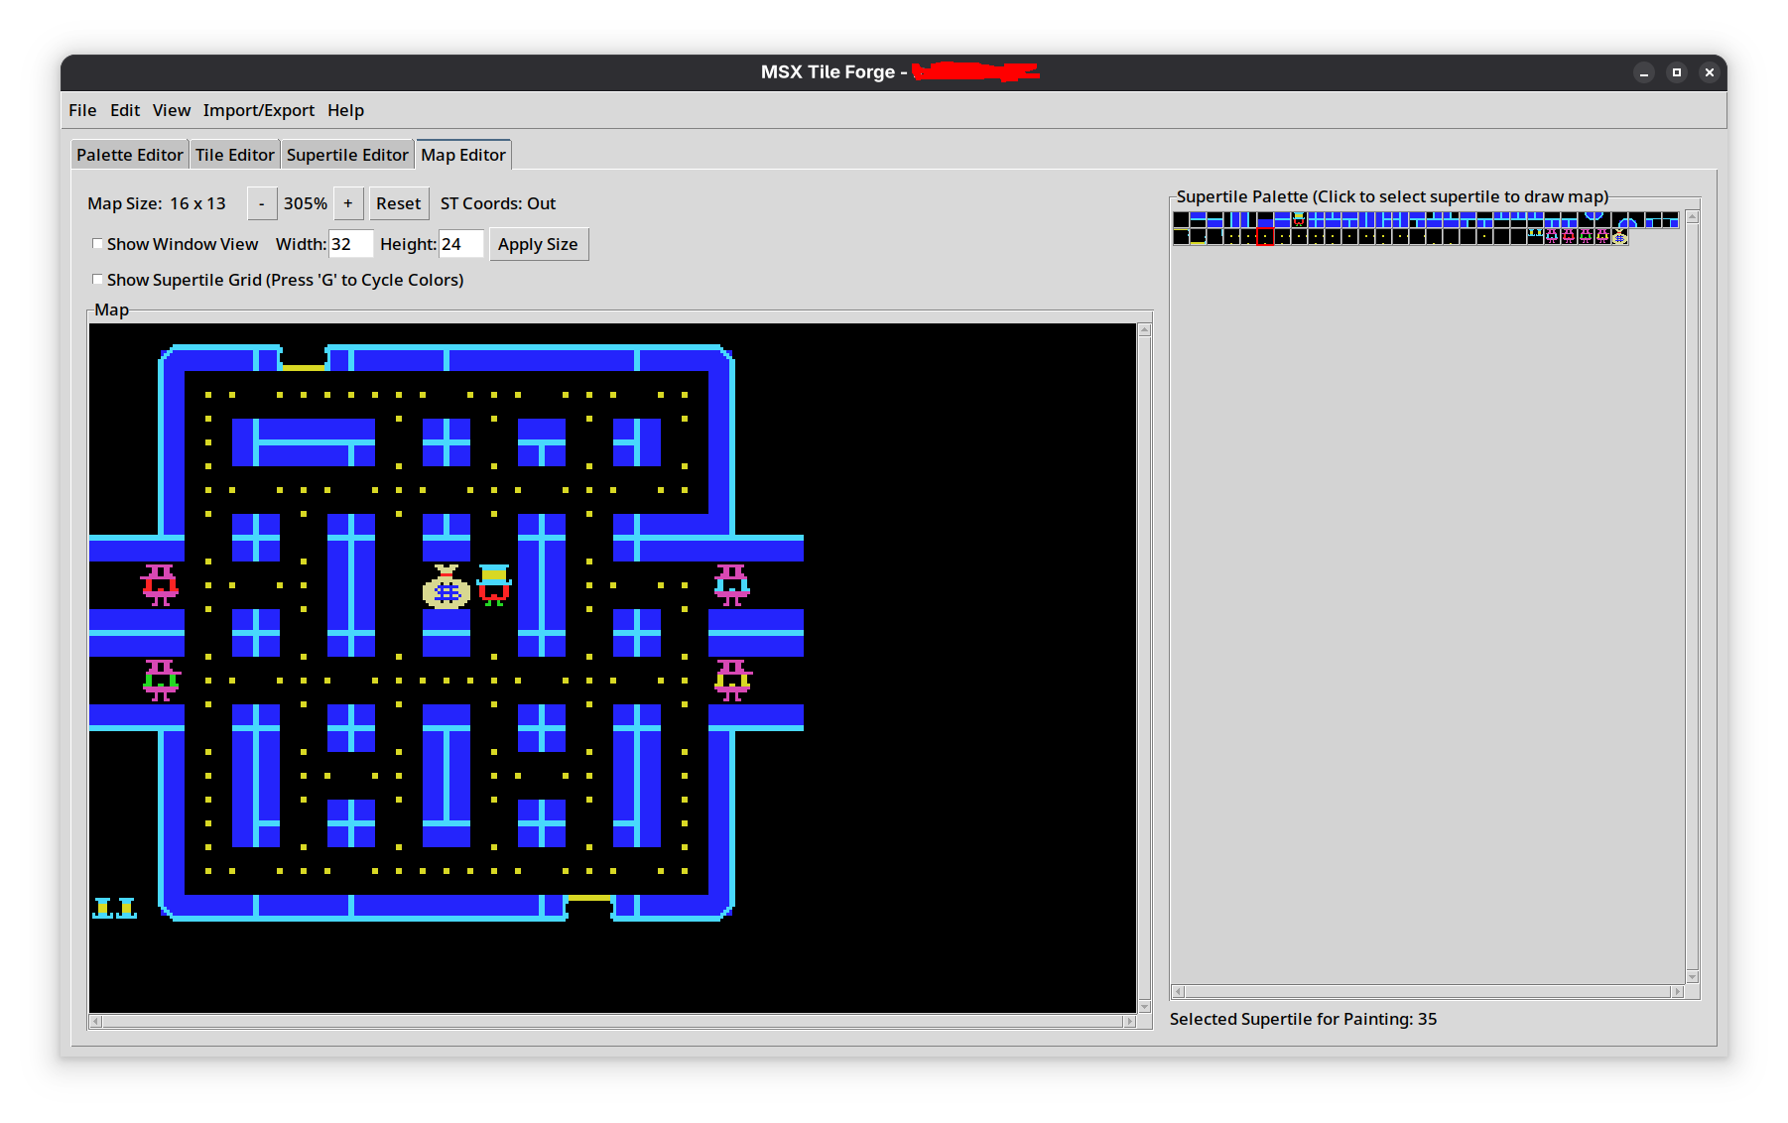Click the yellow gate at the maze top
1788x1123 pixels.
pyautogui.click(x=304, y=367)
